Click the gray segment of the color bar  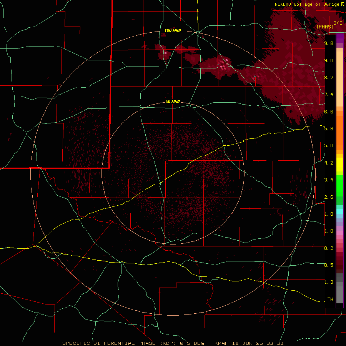tap(339, 289)
